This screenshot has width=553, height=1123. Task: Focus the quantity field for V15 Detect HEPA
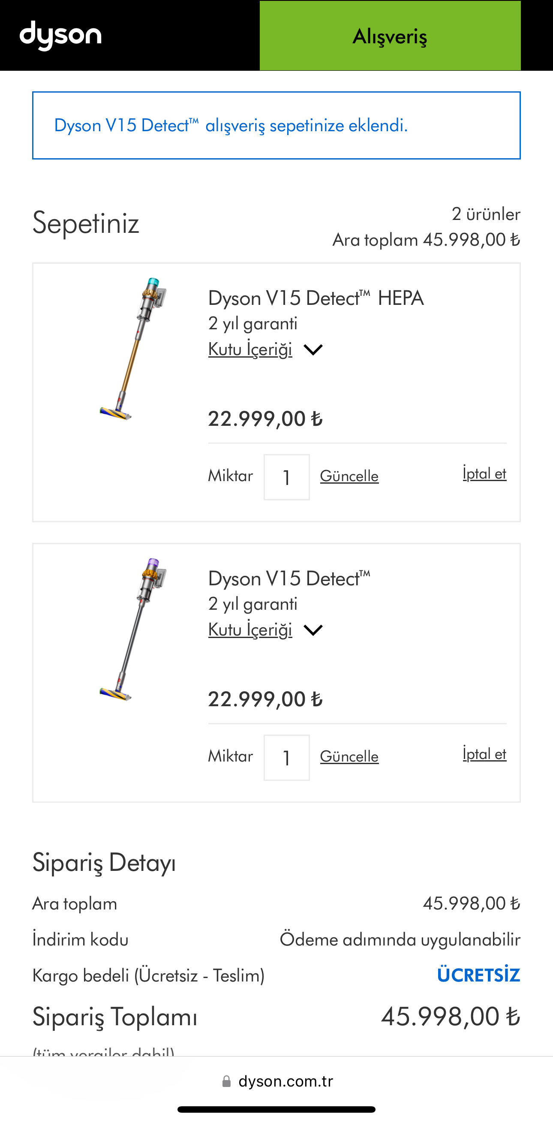(286, 477)
